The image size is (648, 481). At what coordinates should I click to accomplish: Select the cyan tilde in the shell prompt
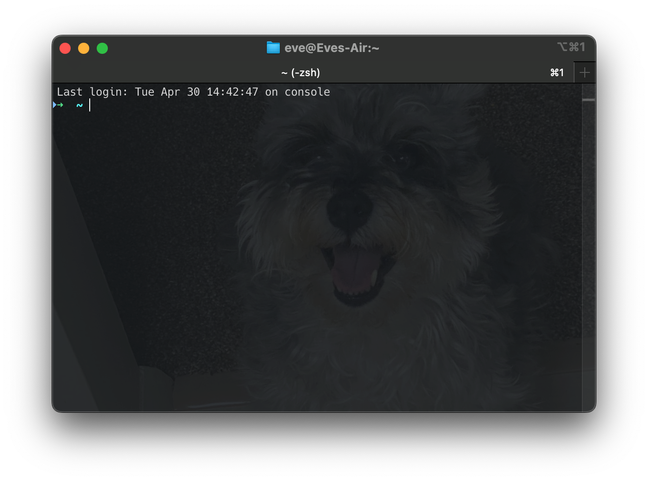pos(79,105)
